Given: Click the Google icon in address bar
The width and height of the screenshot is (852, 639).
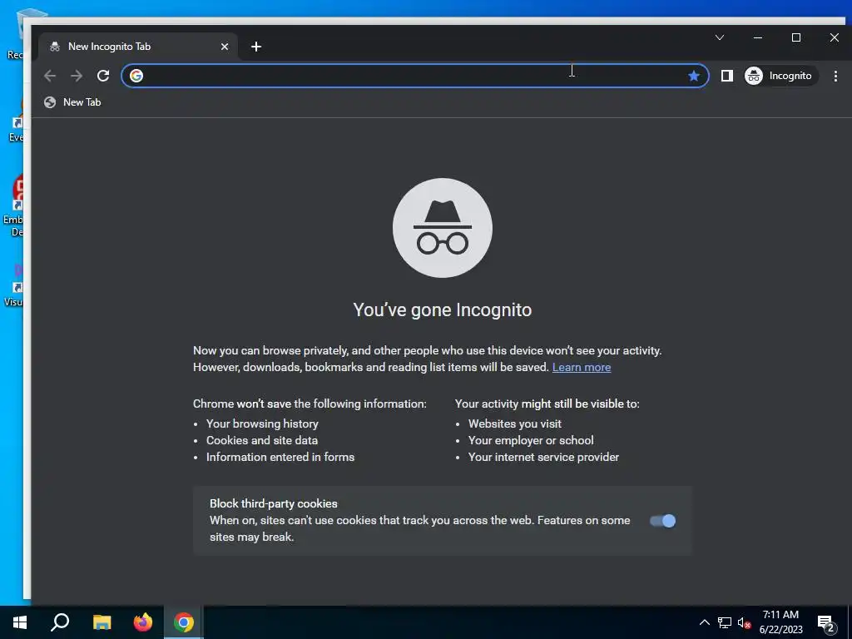Looking at the screenshot, I should tap(136, 76).
